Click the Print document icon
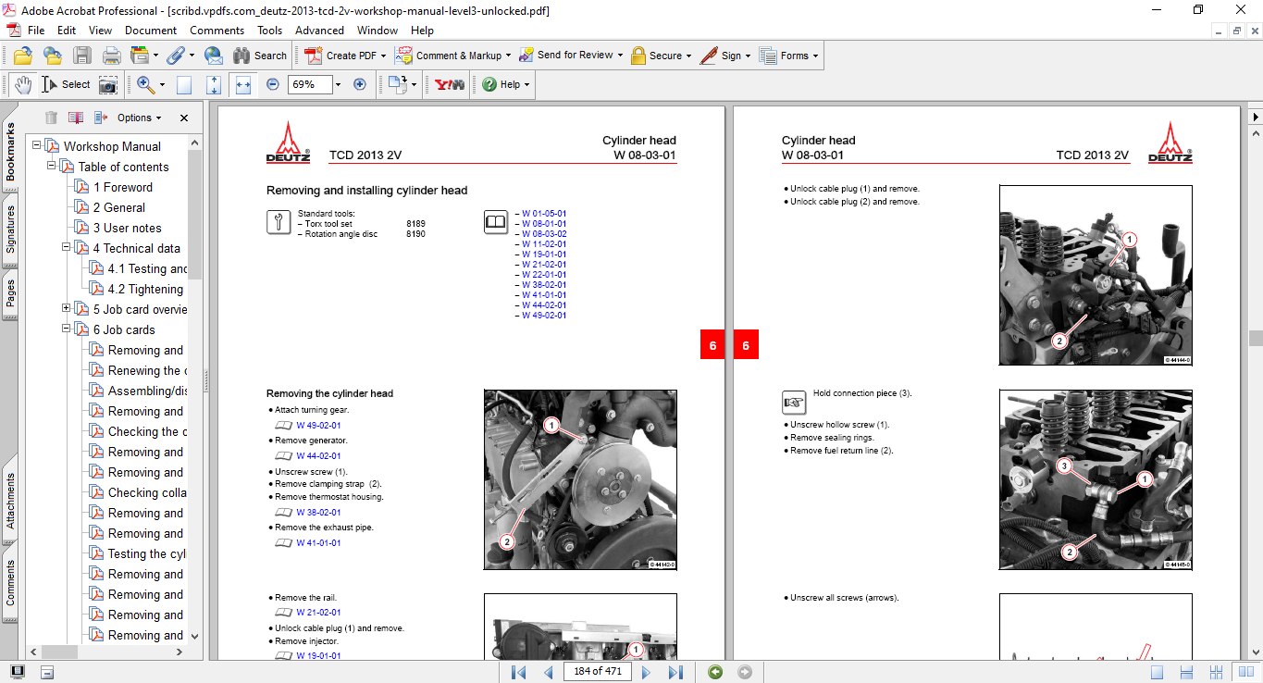 coord(111,56)
